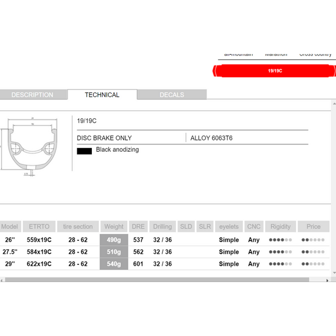Click the Rigidity column header
The width and height of the screenshot is (336, 336).
point(281,226)
